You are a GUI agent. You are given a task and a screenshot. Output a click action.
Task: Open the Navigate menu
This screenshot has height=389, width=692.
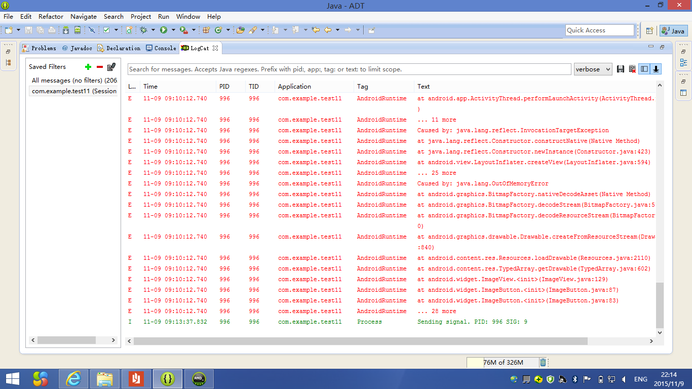pyautogui.click(x=84, y=16)
